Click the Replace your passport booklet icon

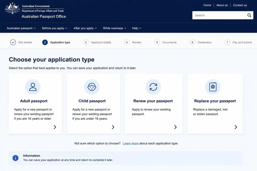[x=213, y=87]
